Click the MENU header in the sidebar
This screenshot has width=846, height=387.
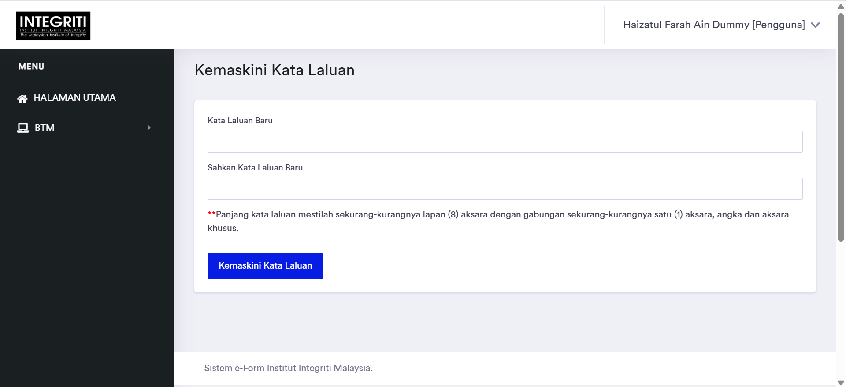click(x=31, y=66)
